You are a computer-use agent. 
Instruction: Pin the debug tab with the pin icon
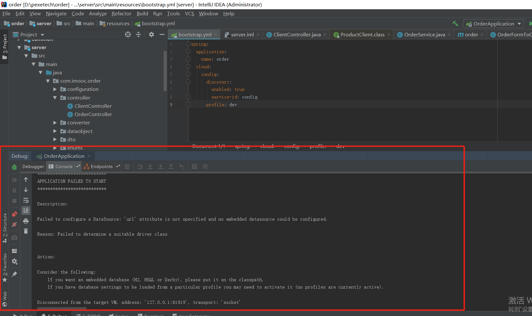pyautogui.click(x=14, y=274)
